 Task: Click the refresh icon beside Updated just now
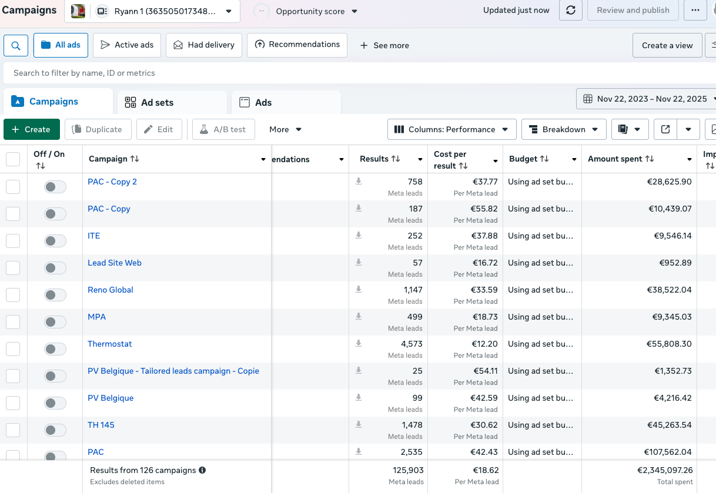click(x=570, y=10)
